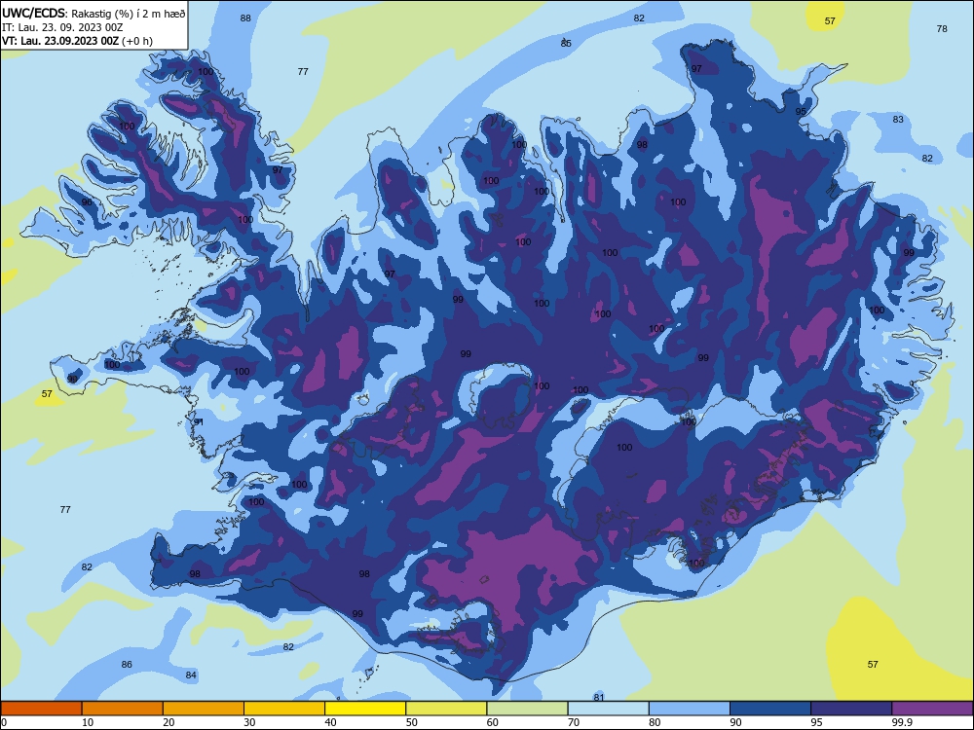Click the humidity value '86' on the map
The width and height of the screenshot is (974, 730).
pos(127,664)
